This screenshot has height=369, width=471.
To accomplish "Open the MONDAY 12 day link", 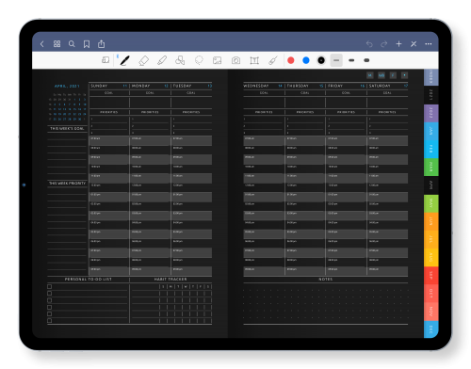I will [150, 86].
